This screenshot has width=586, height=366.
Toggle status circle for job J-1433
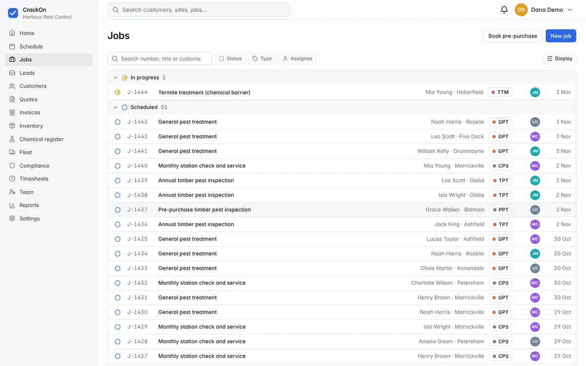(118, 268)
